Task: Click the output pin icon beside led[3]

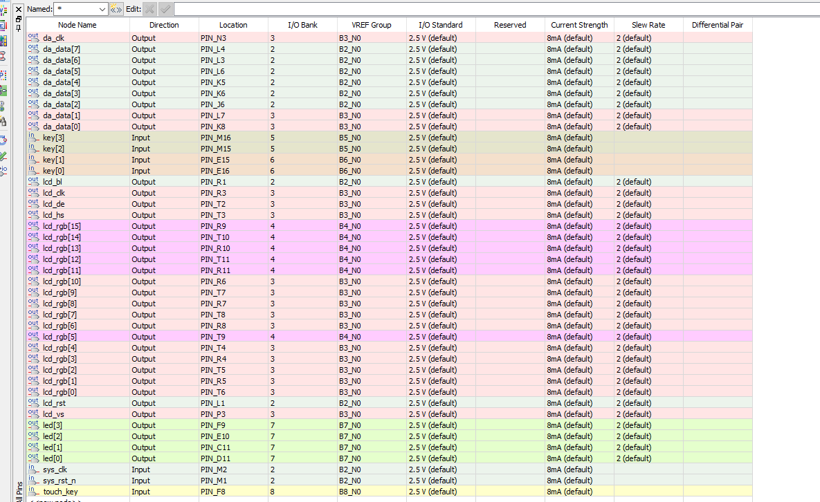Action: (33, 425)
